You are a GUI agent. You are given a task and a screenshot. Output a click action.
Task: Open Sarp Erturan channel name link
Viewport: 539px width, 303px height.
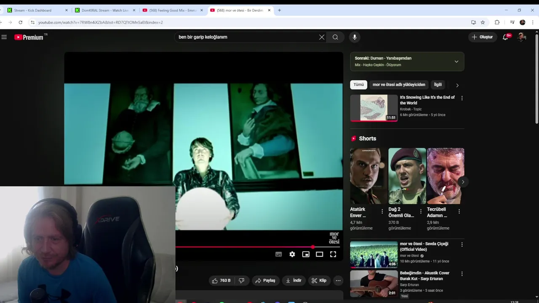409,285
